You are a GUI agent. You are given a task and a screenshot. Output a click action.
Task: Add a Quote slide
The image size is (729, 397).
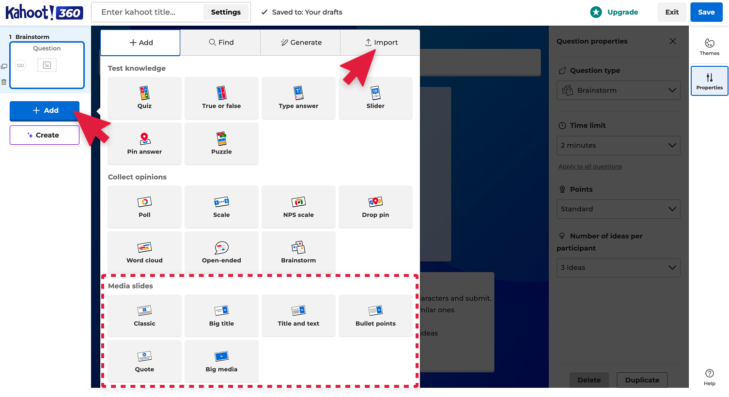[144, 361]
